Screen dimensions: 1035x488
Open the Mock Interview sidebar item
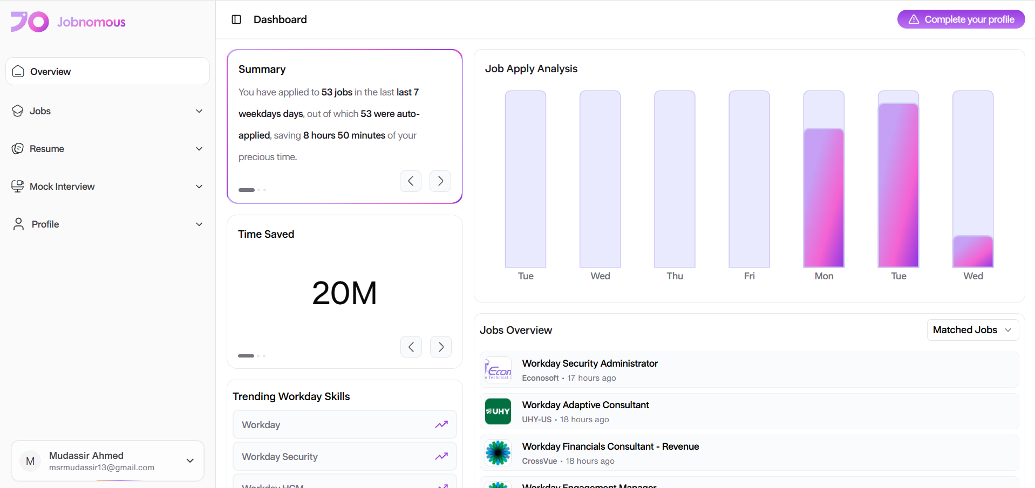tap(107, 187)
